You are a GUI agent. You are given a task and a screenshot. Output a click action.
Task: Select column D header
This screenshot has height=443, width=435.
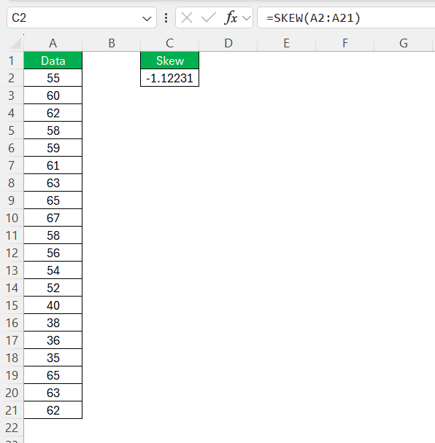coord(228,43)
